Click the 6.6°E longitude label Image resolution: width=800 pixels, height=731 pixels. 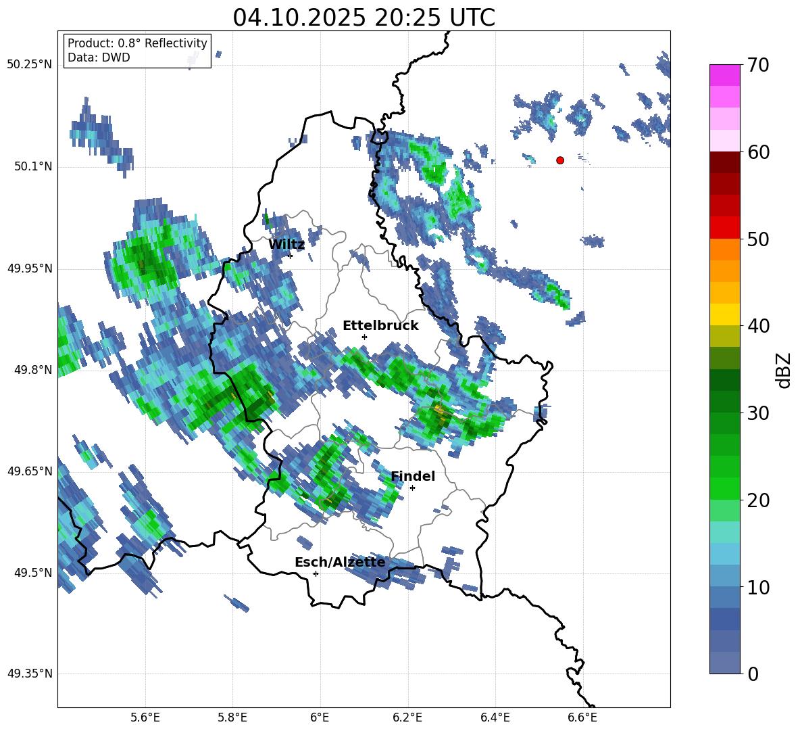pyautogui.click(x=582, y=717)
